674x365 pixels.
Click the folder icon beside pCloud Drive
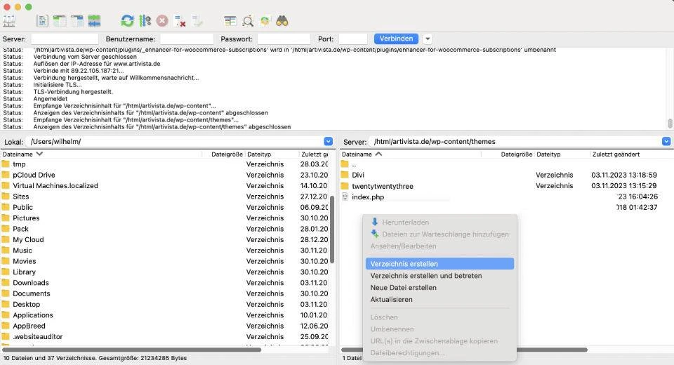pyautogui.click(x=6, y=175)
